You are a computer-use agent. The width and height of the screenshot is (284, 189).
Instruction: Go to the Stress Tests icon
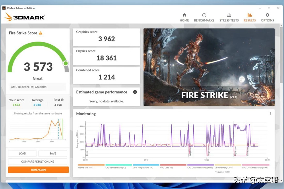tap(229, 15)
